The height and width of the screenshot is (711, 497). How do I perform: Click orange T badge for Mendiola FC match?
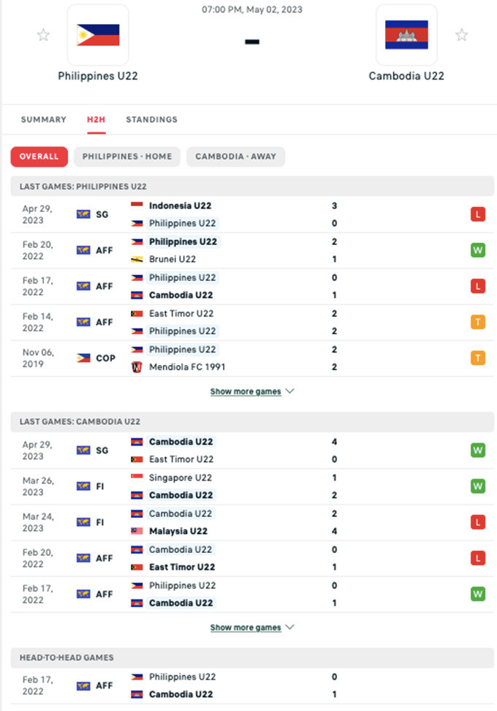(x=477, y=358)
